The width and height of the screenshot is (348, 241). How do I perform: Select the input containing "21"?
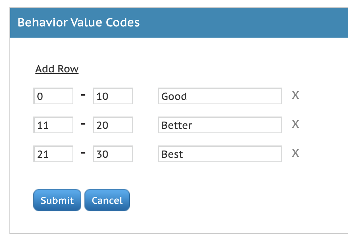tap(53, 154)
